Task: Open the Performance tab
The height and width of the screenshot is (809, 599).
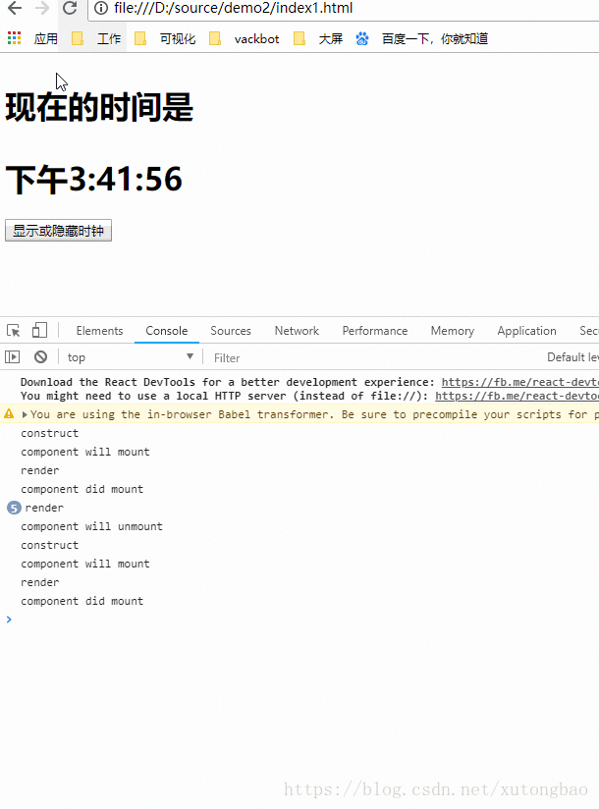Action: pyautogui.click(x=375, y=331)
